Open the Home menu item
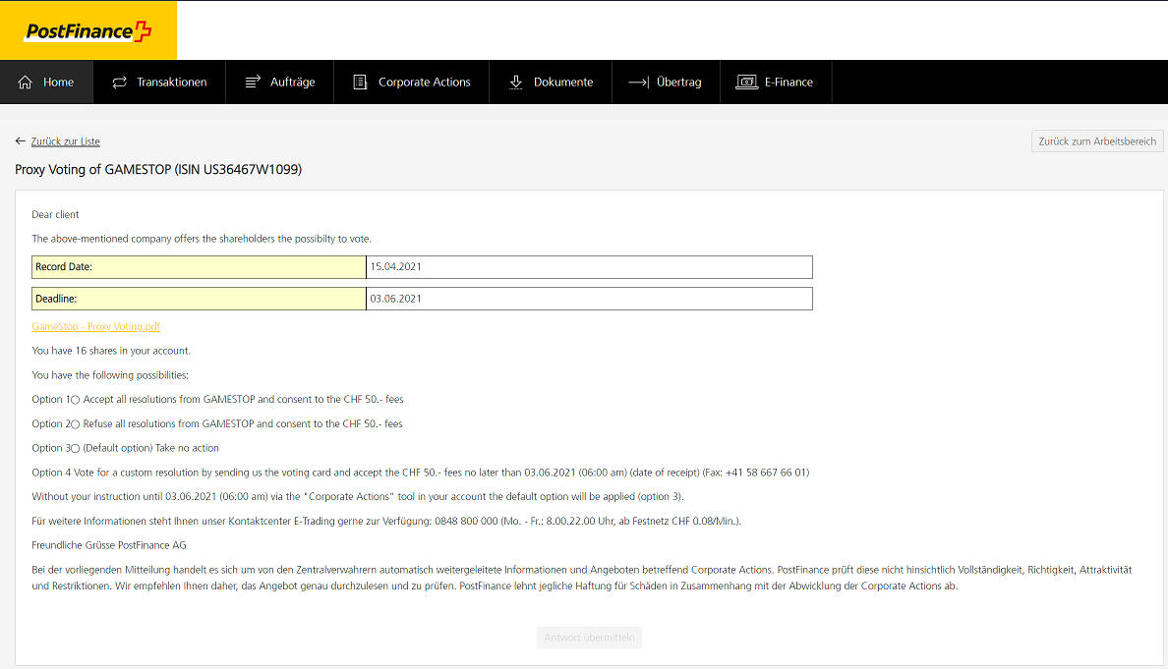The image size is (1168, 669). tap(46, 82)
